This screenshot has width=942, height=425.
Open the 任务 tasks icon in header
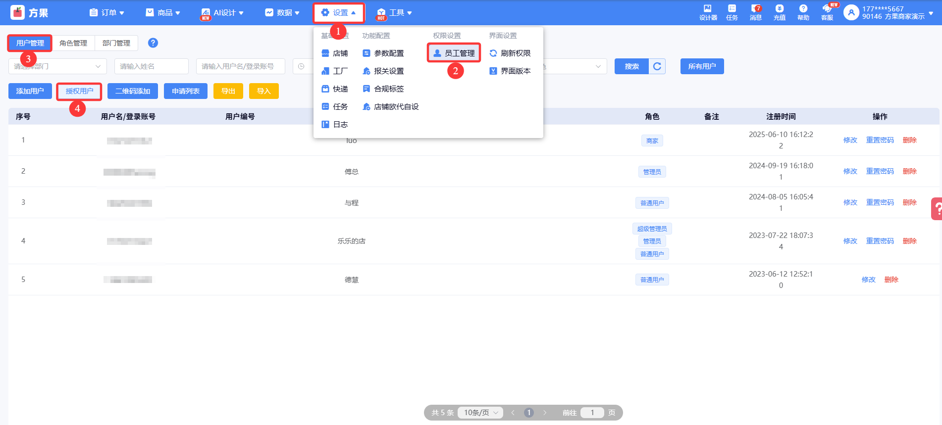pos(732,12)
